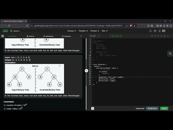Viewport: 173px width, 130px height.
Task: Click the panel splitter handle between panes
Action: click(86, 71)
